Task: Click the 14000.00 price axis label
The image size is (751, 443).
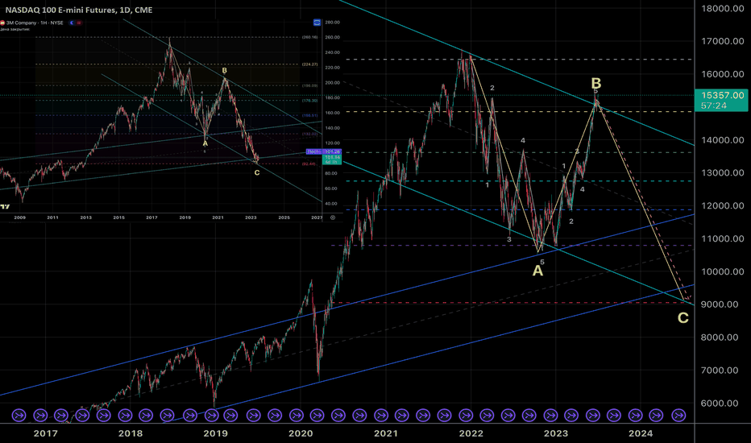Action: coord(722,140)
